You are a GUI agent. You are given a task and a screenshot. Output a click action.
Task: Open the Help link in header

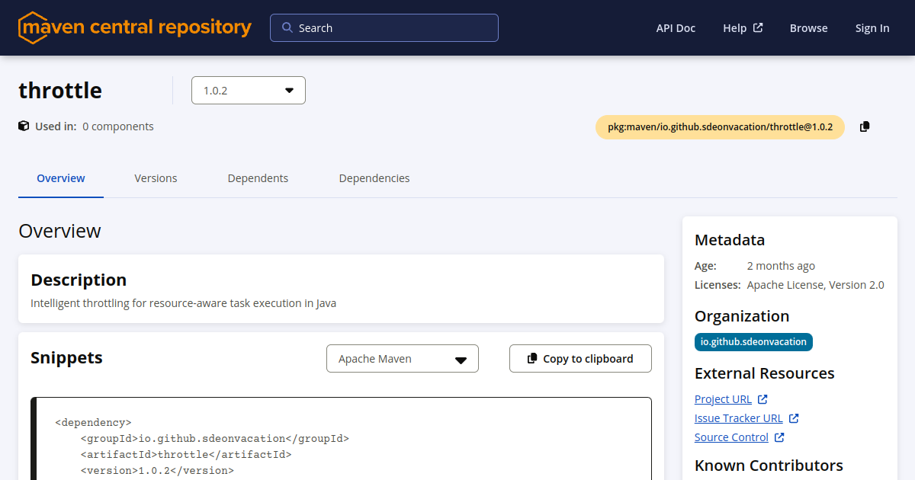point(735,28)
